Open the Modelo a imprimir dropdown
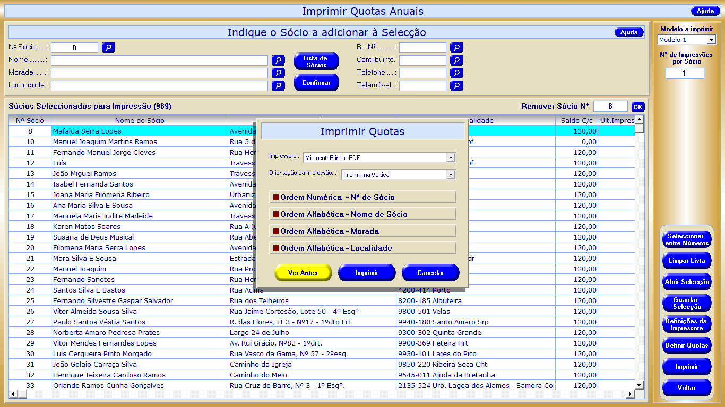This screenshot has width=725, height=407. coord(711,40)
